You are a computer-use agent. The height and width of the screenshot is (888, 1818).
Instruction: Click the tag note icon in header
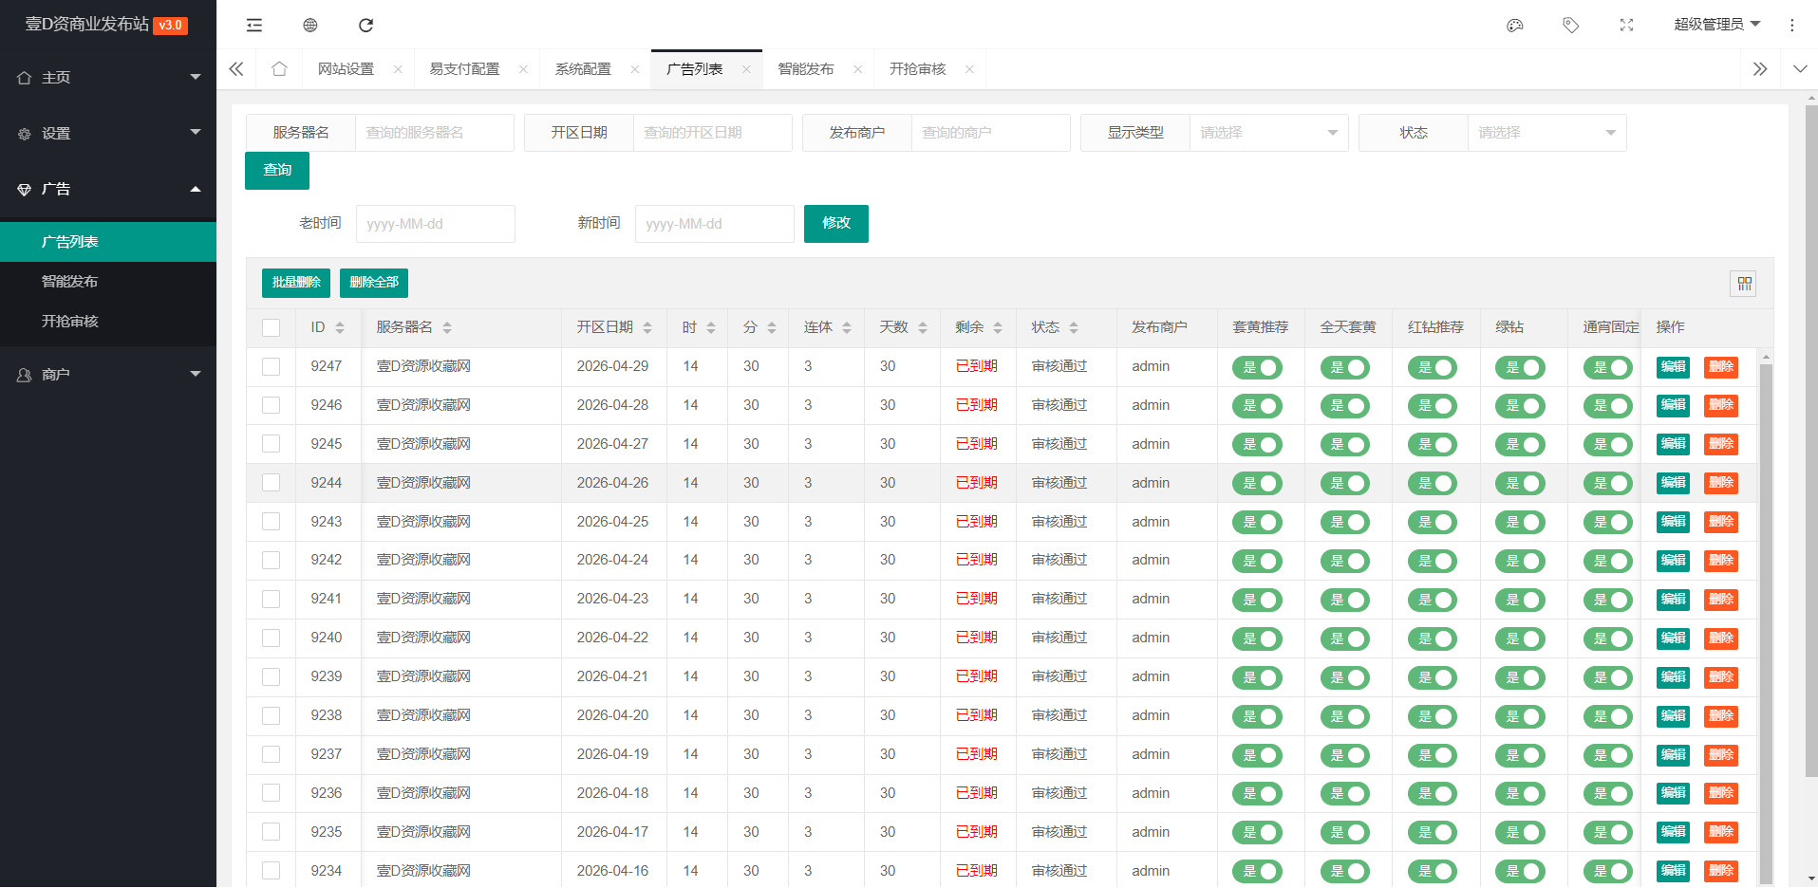point(1571,25)
